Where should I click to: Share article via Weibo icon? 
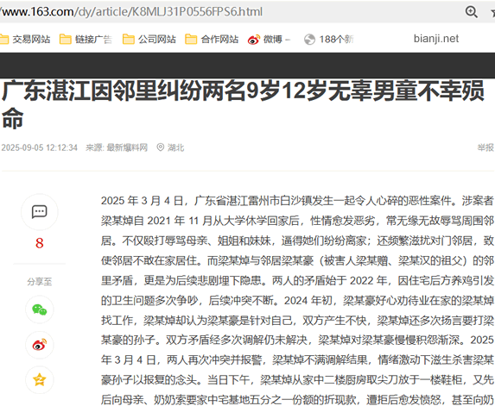pos(40,345)
